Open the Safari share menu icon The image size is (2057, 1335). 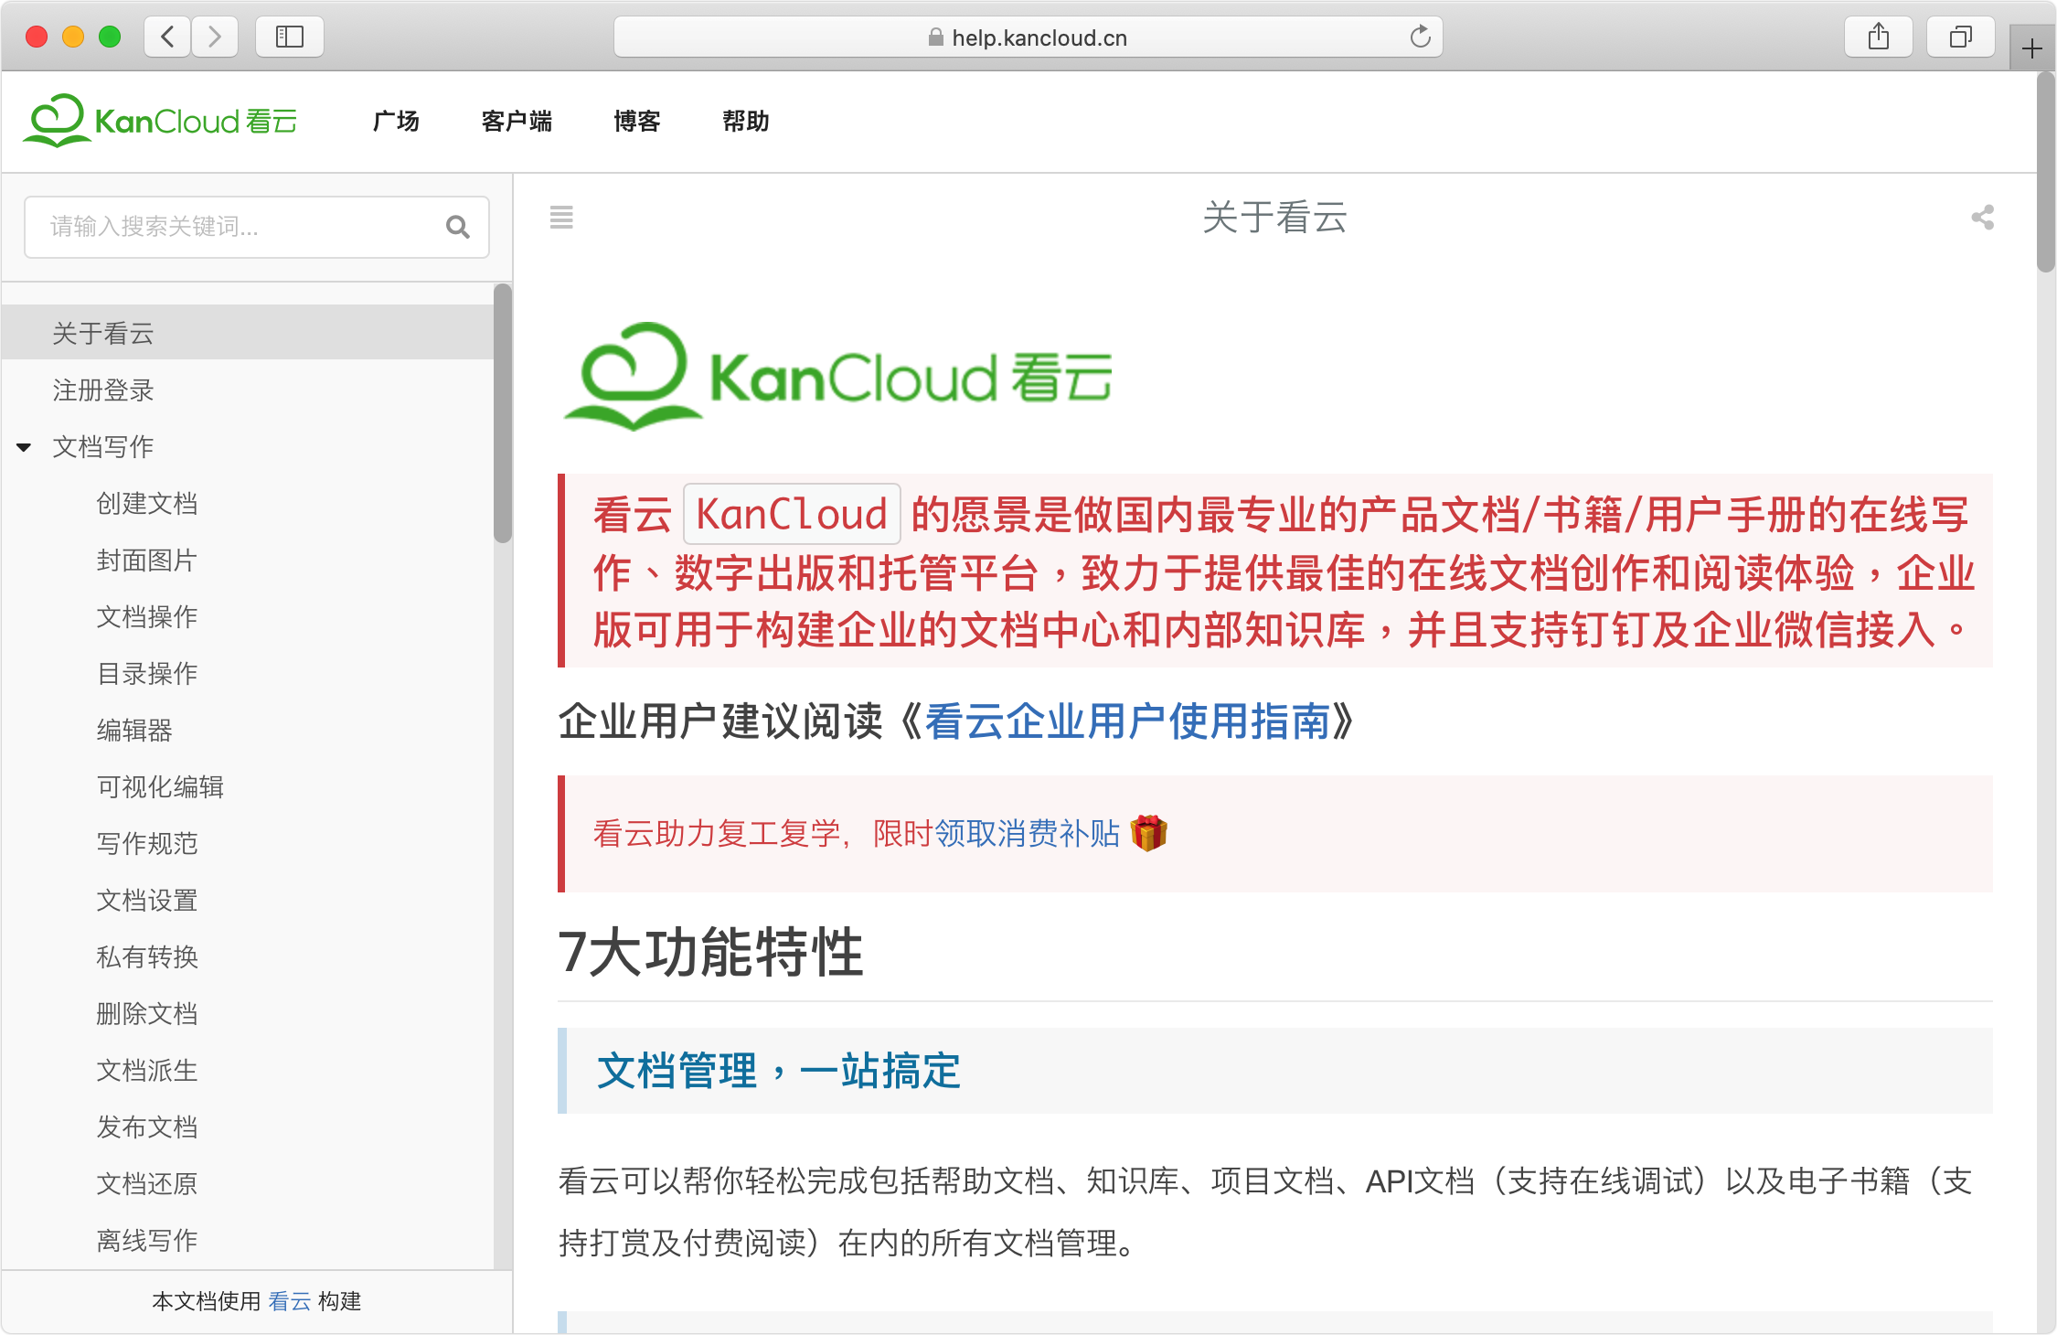click(x=1879, y=37)
